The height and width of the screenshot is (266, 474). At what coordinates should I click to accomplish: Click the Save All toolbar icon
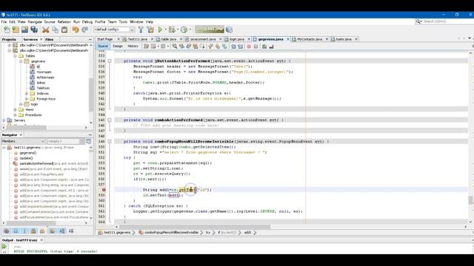34,30
